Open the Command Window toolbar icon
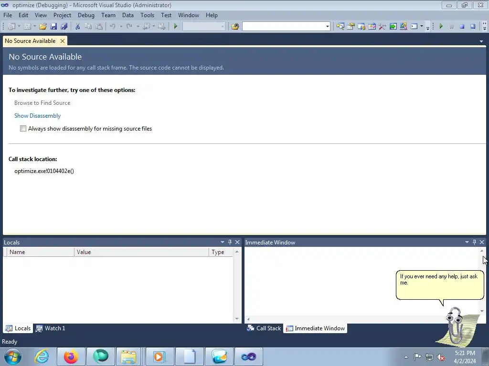Viewport: 489px width, 366px height. coord(414,27)
